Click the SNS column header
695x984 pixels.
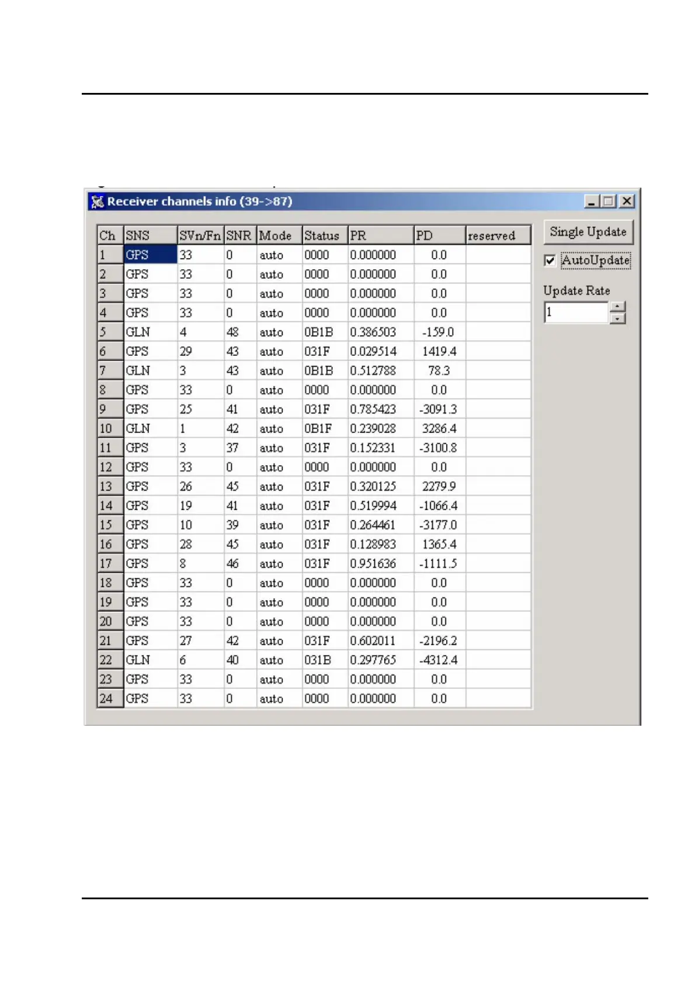click(150, 235)
